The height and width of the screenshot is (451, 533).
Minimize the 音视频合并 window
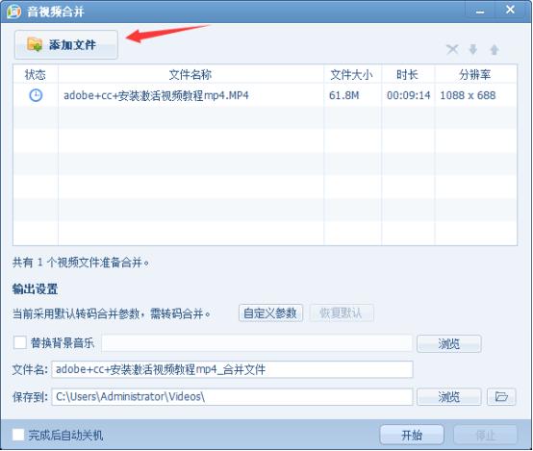tap(480, 11)
